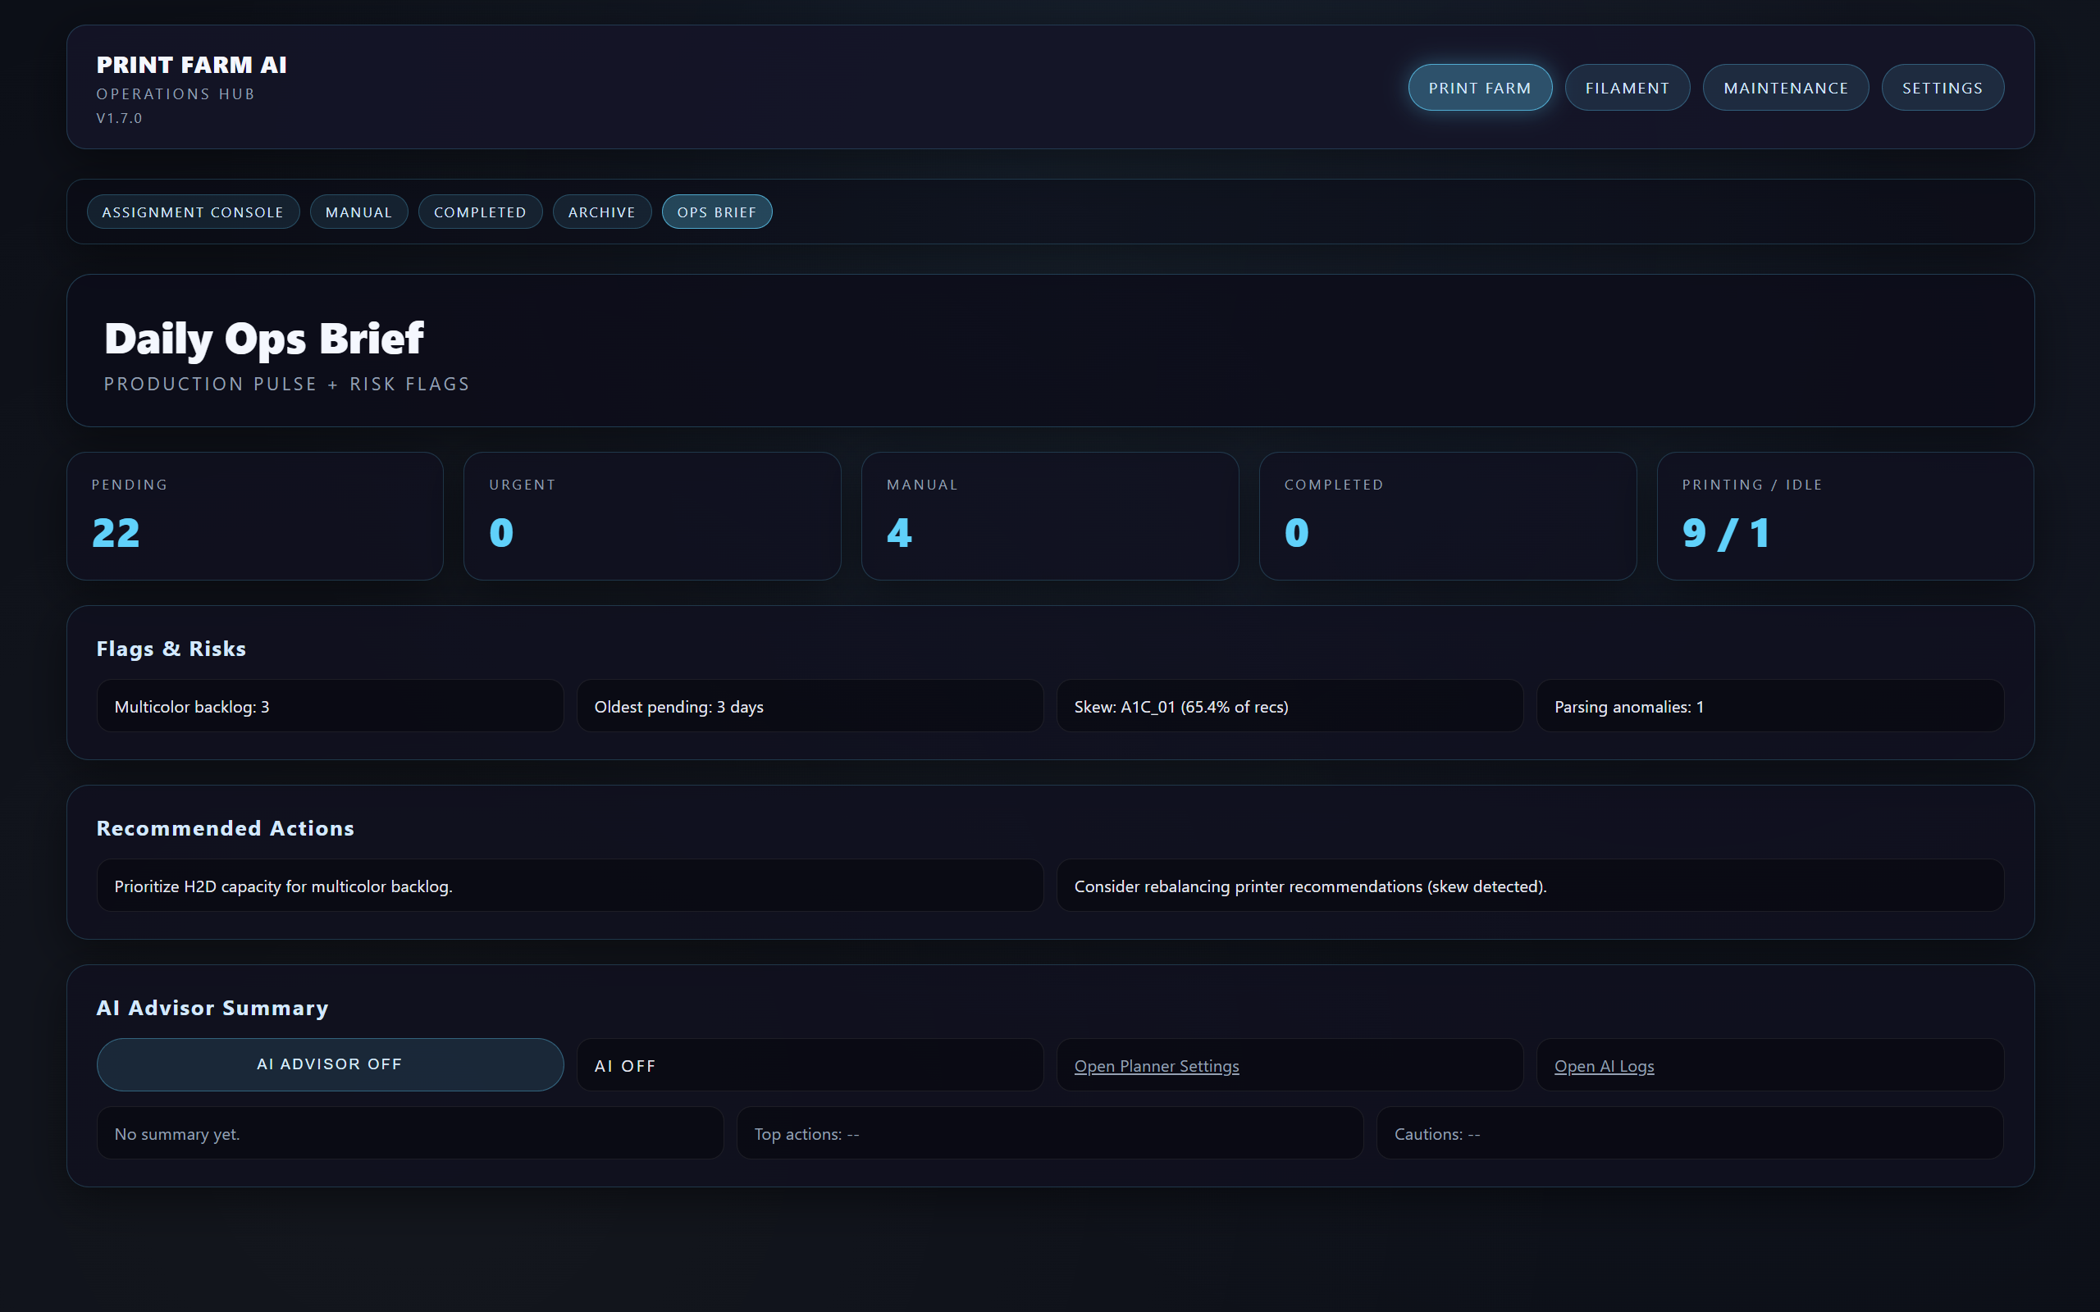Select the Multicolor backlog flag

pos(330,705)
